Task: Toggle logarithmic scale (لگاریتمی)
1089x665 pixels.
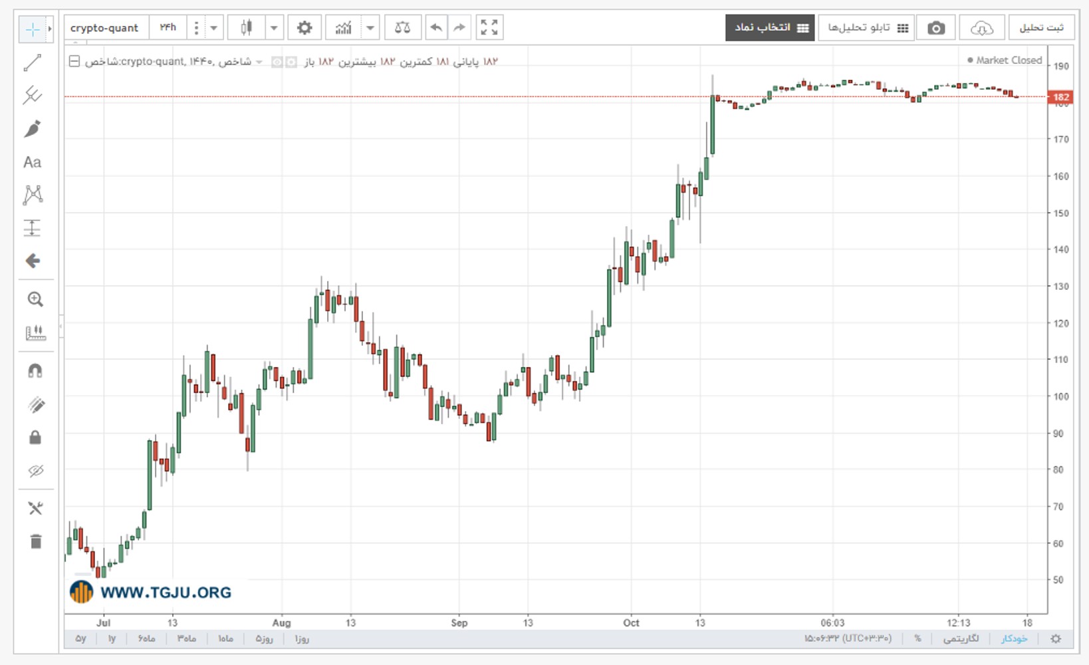Action: point(961,638)
